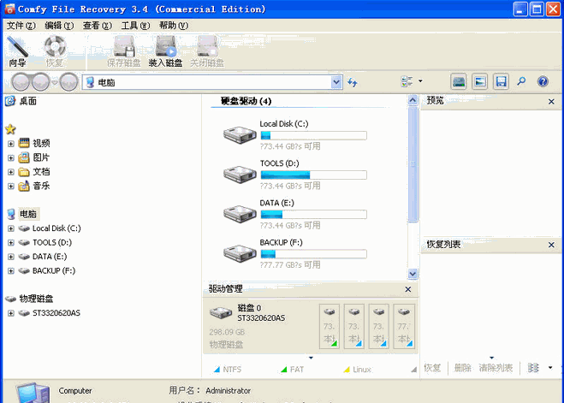Open the File (文件) menu
The image size is (564, 403).
coord(21,26)
